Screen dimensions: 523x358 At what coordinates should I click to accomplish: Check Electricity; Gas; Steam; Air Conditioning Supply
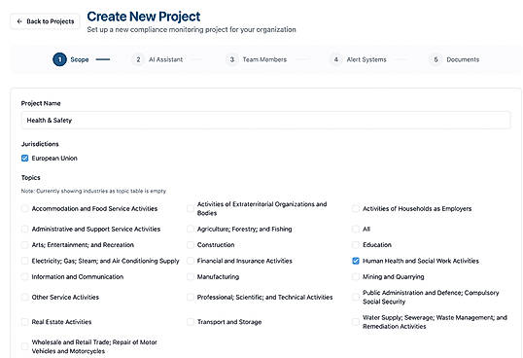click(24, 261)
